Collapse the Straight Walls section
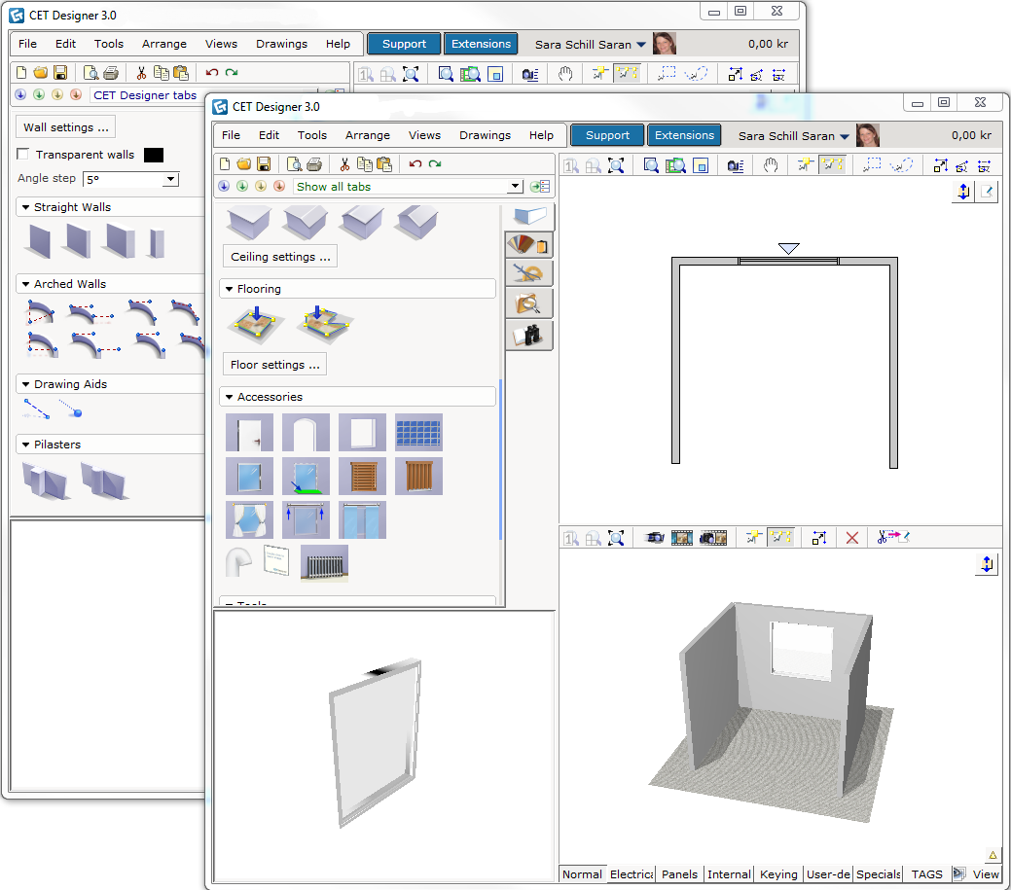The width and height of the screenshot is (1011, 890). (x=26, y=207)
